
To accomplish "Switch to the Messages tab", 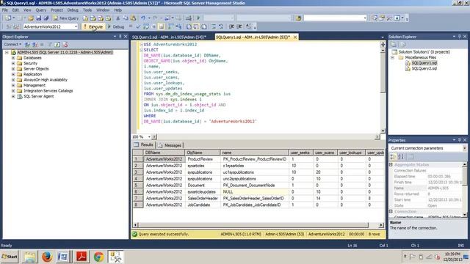I will tap(170, 145).
